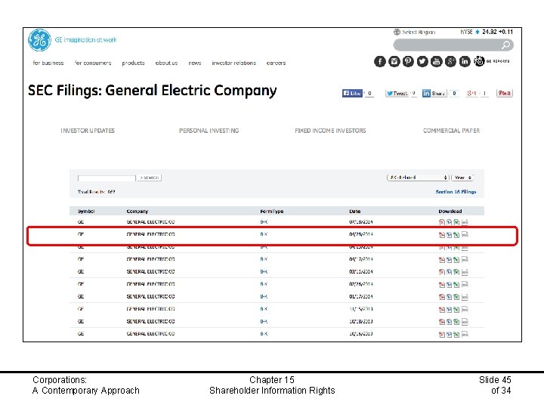The width and height of the screenshot is (544, 408).
Task: Open the 'about us' menu
Action: (166, 63)
